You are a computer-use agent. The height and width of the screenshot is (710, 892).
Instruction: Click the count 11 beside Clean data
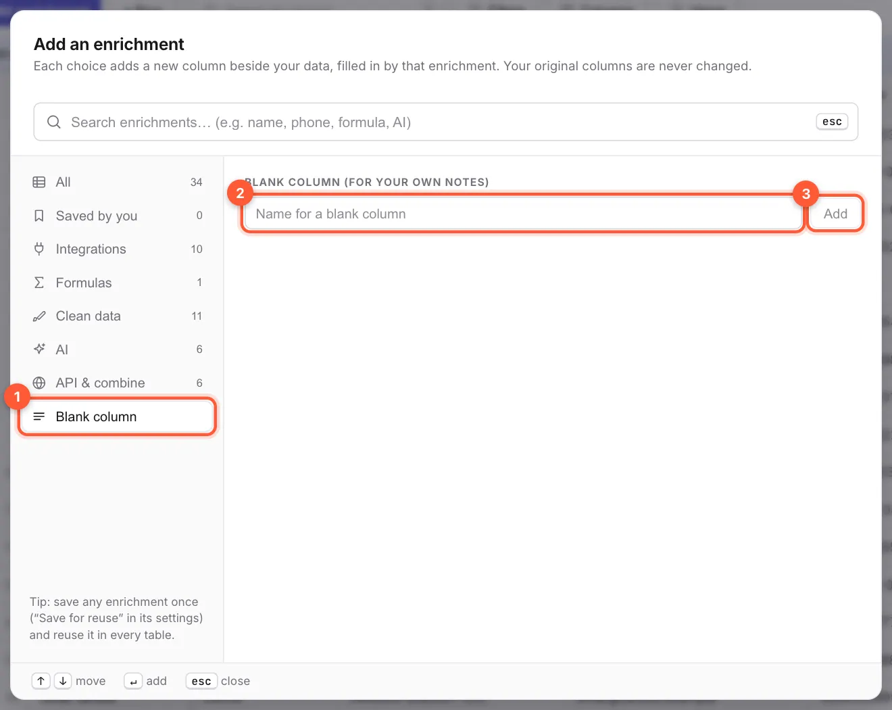click(197, 316)
